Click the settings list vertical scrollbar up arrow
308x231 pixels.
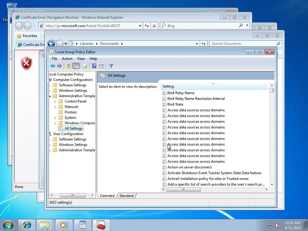(272, 85)
